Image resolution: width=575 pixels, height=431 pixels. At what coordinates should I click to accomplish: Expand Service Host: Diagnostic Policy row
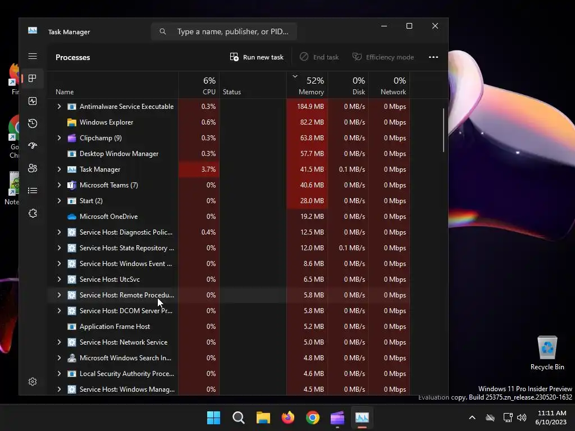click(x=59, y=232)
